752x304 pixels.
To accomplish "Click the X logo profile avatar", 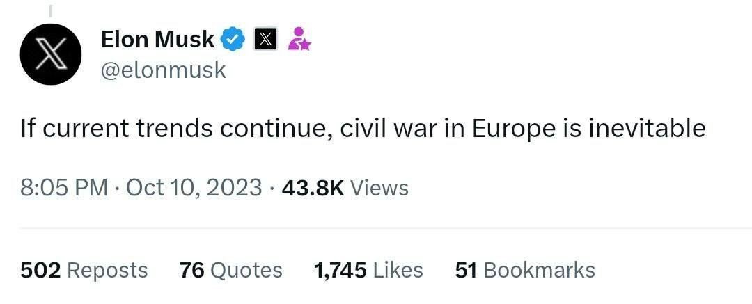I will [52, 54].
